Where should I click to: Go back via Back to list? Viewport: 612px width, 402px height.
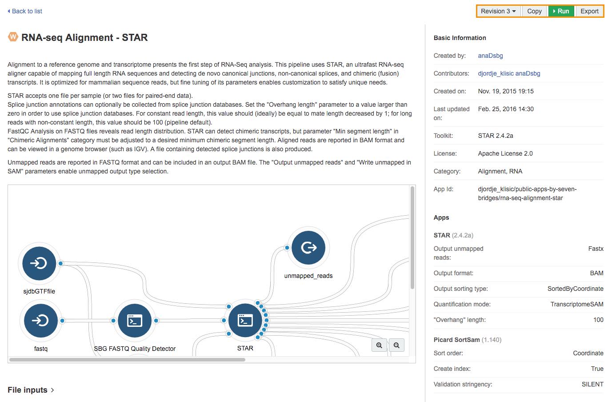point(25,11)
